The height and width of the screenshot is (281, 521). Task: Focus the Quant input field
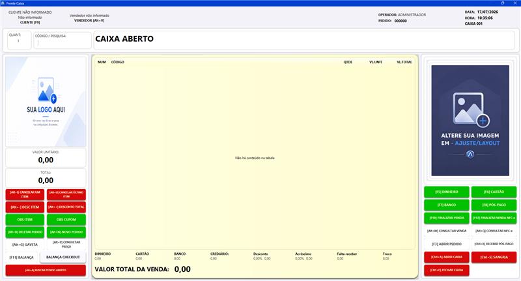point(20,40)
